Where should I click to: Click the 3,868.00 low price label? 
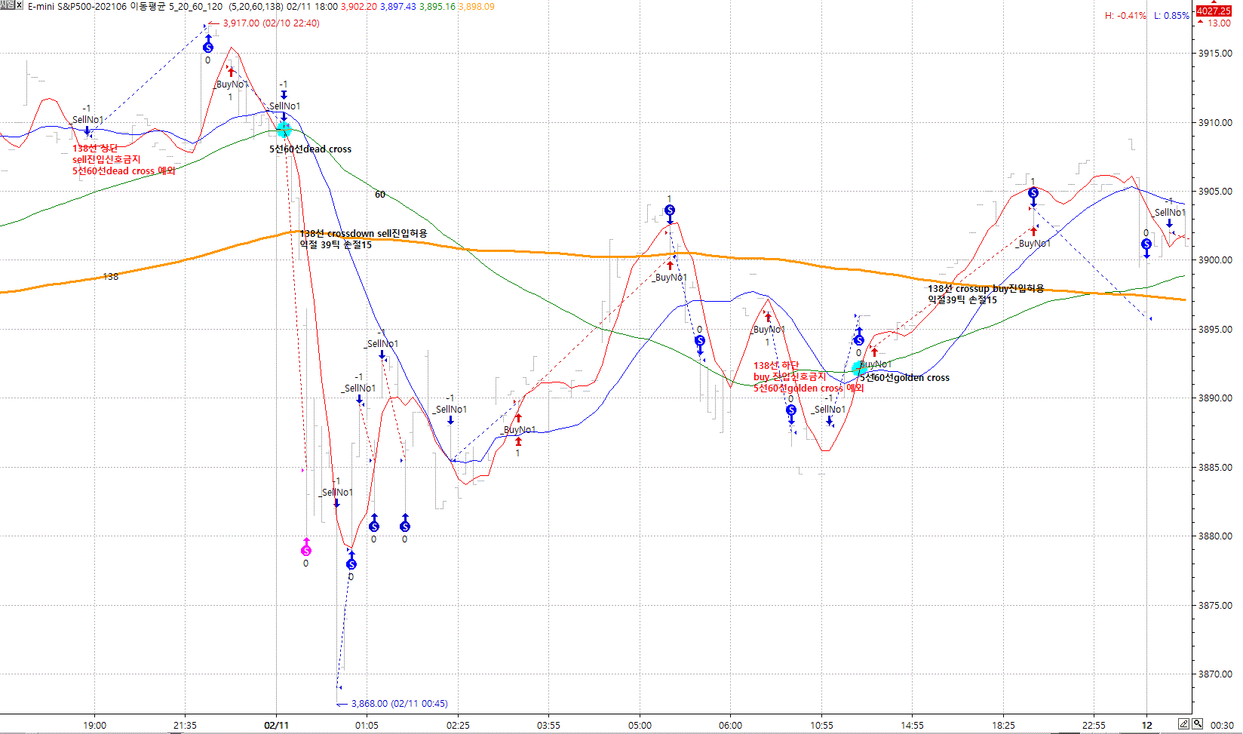point(399,704)
